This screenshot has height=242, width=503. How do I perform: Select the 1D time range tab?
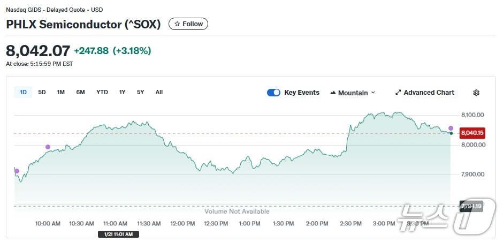[x=23, y=92]
